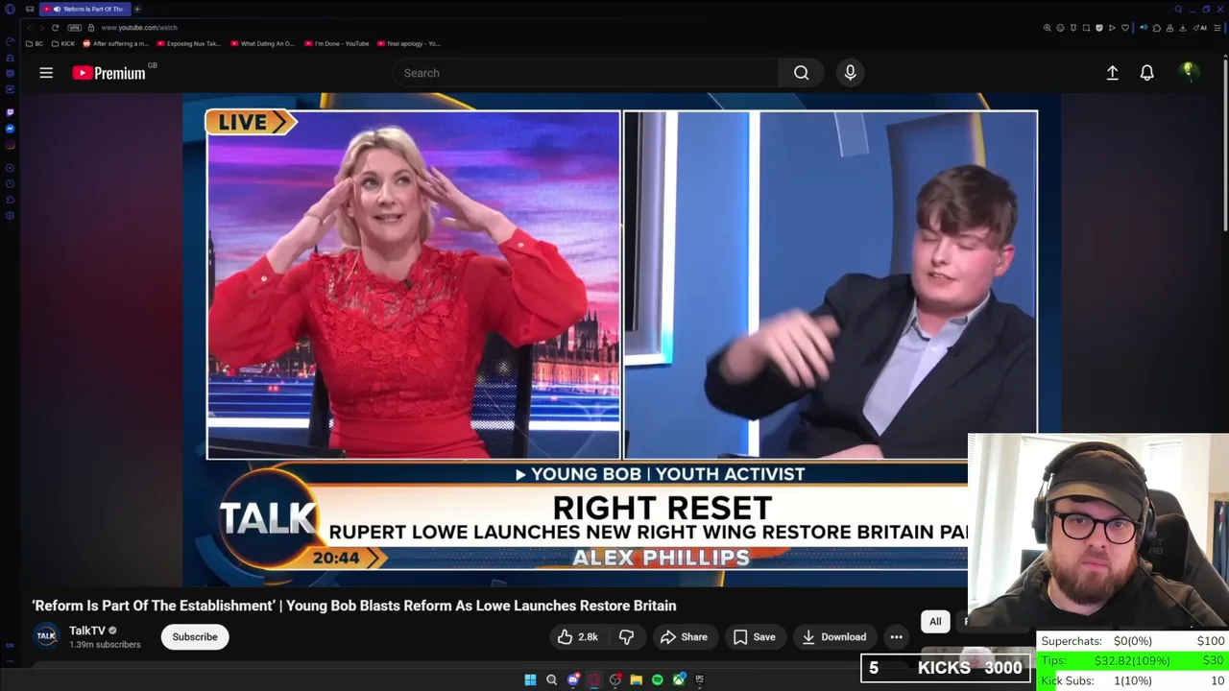Select the All filter chip
This screenshot has width=1229, height=691.
coord(935,621)
